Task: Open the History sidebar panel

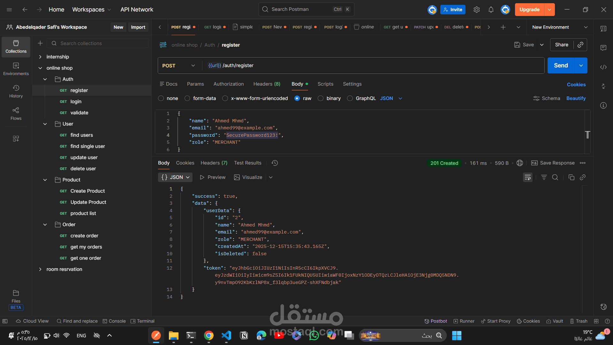Action: pyautogui.click(x=16, y=91)
